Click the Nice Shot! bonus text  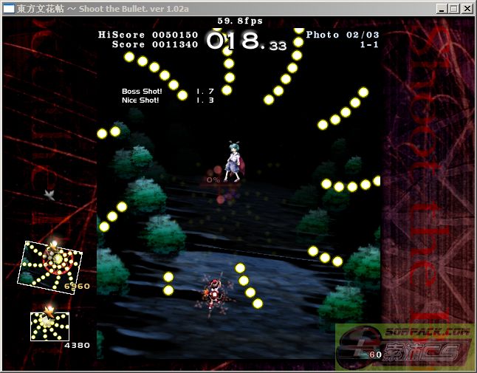coord(140,100)
